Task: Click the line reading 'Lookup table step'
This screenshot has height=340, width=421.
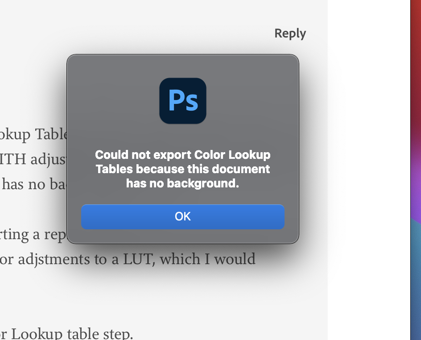Action: coord(67,333)
